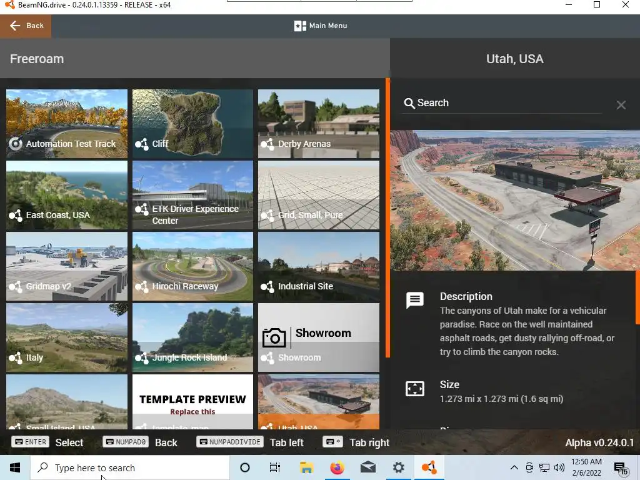Select the Cliff map
640x480 pixels.
point(192,124)
